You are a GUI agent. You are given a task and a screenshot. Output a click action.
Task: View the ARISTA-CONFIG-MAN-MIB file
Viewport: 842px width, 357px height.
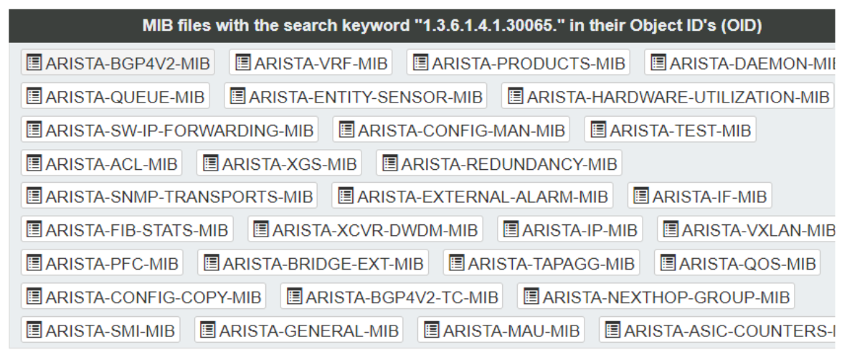coord(451,129)
